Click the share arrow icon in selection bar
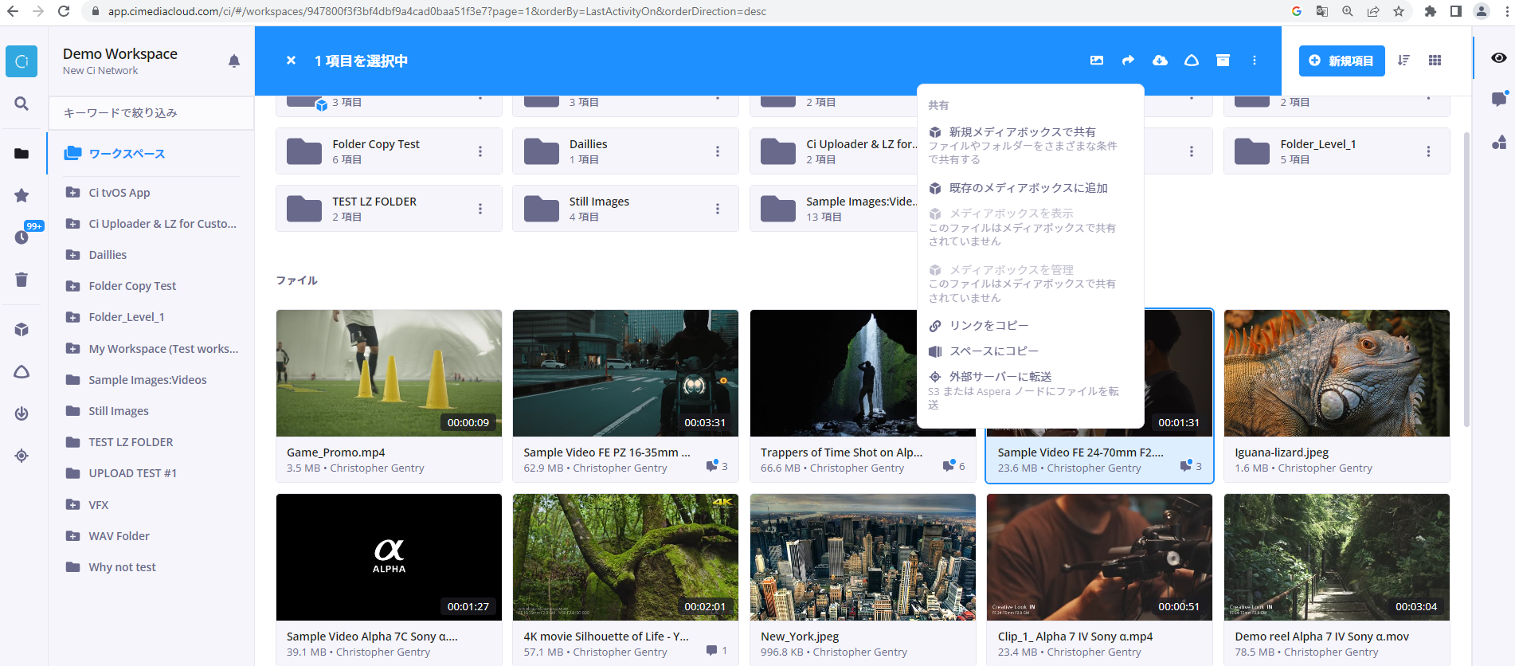This screenshot has width=1515, height=666. click(x=1128, y=61)
